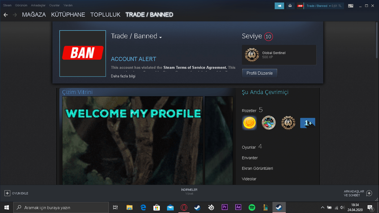This screenshot has width=379, height=213.
Task: Launch Spotify from the taskbar
Action: tap(252, 207)
